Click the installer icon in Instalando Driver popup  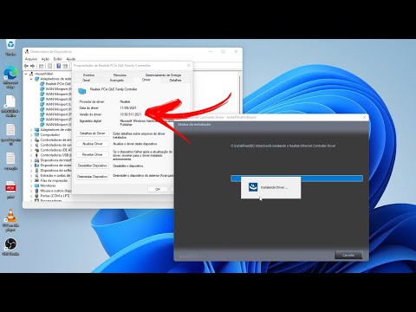click(x=253, y=187)
